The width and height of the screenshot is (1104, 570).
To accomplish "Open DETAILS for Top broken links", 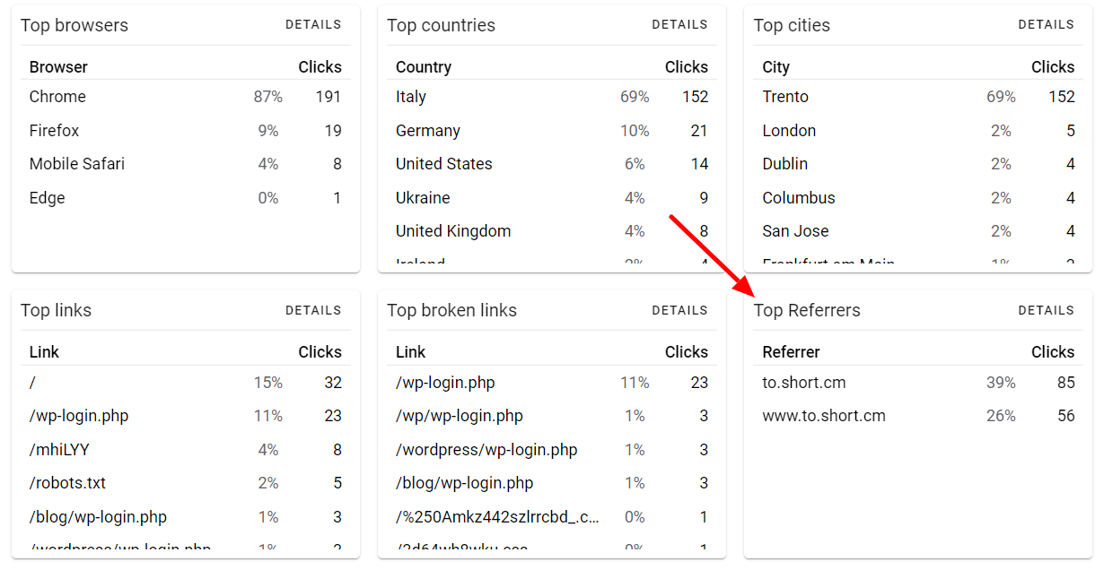I will point(679,309).
